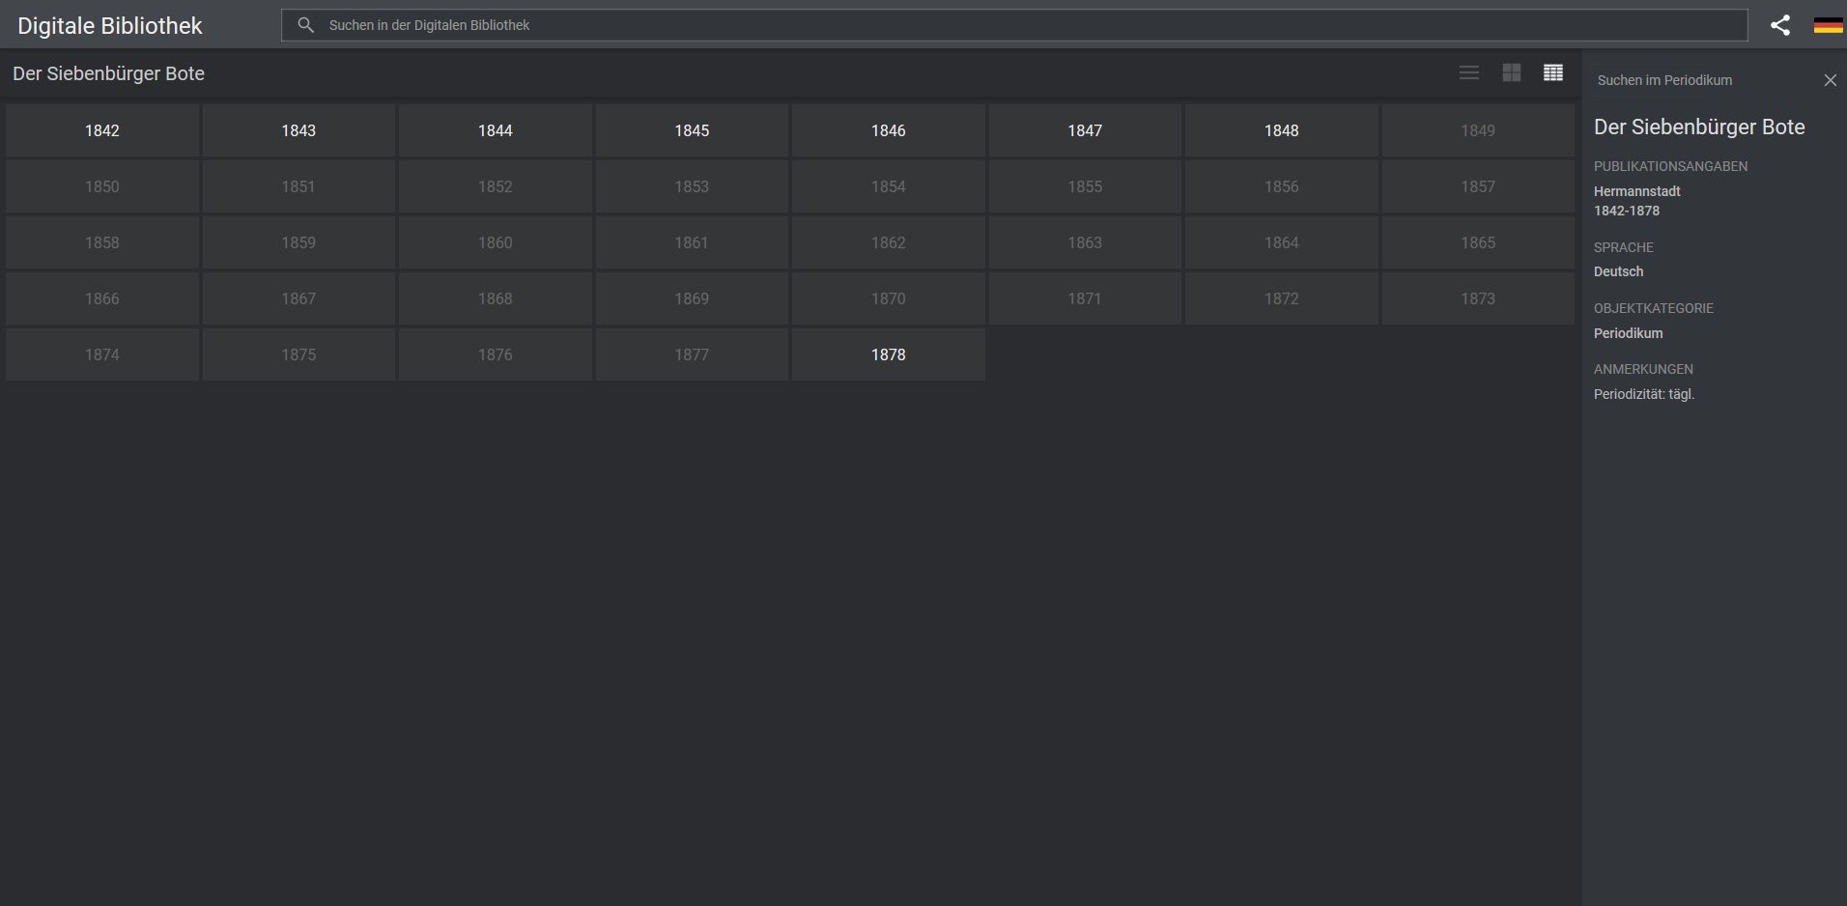Click the greyed-out 1873 cell

[x=1478, y=298]
